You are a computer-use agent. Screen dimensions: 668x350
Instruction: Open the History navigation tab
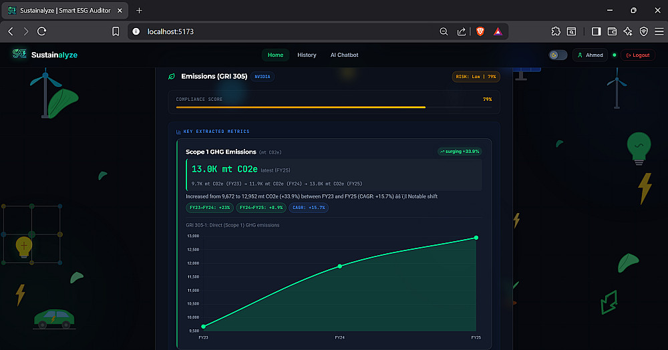coord(307,55)
